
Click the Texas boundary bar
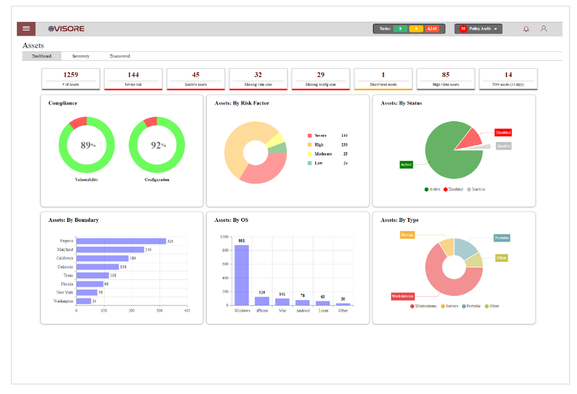93,275
